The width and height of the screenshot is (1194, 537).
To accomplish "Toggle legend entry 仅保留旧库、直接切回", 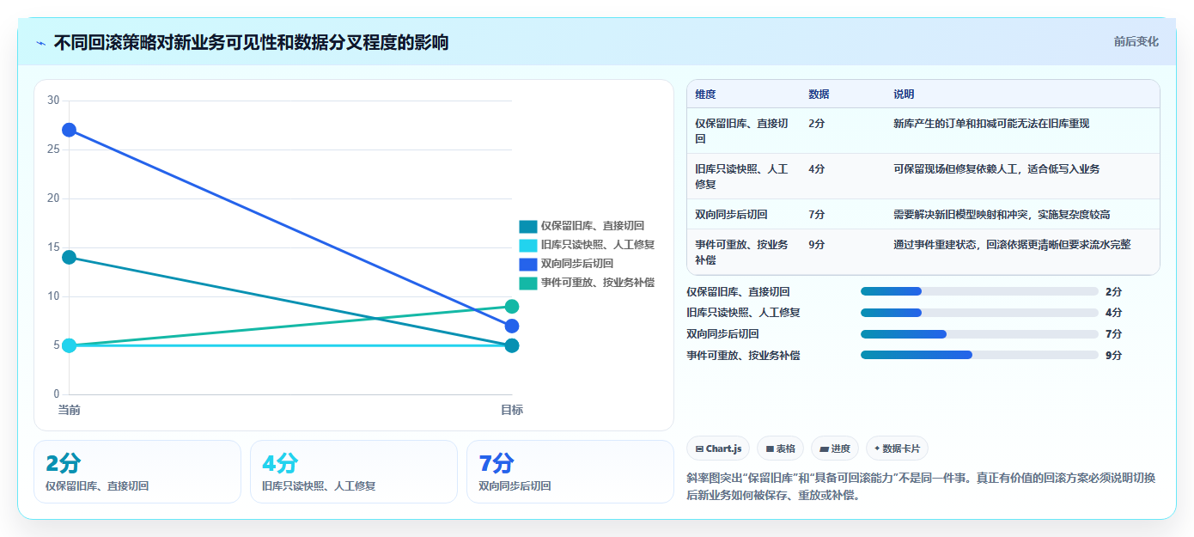I will [582, 226].
